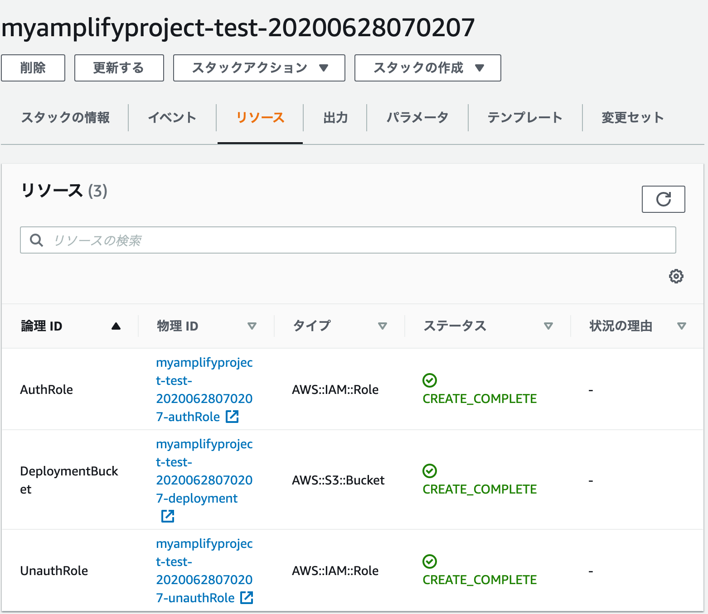Click AWS::IAM::Role type in UnauthRole row
The width and height of the screenshot is (708, 614).
335,571
